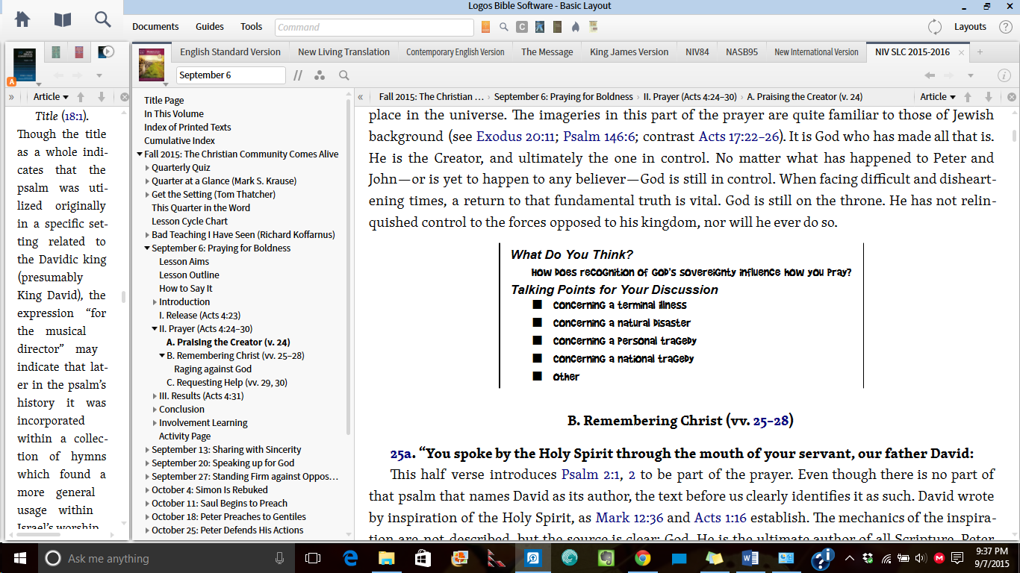Add a new tab with plus button
This screenshot has width=1020, height=573.
click(980, 52)
